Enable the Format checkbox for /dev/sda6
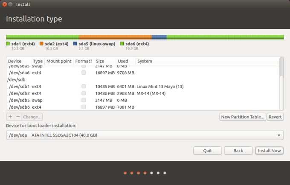The width and height of the screenshot is (290, 185). (84, 73)
